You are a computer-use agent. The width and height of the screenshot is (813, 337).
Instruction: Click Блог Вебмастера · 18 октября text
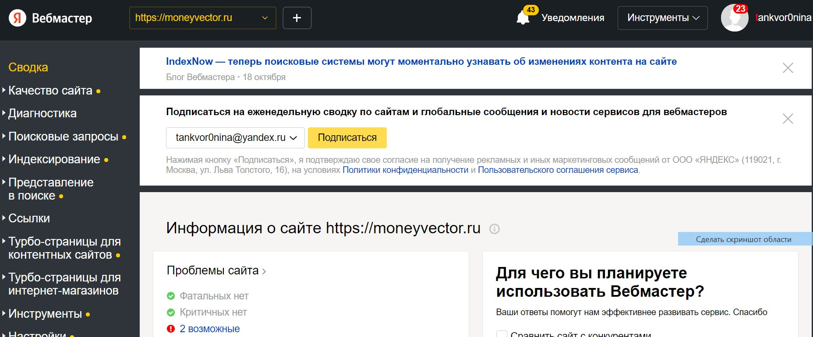point(226,77)
